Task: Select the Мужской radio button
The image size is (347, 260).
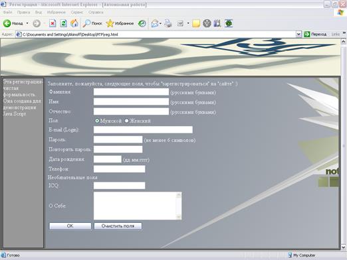Action: point(97,121)
